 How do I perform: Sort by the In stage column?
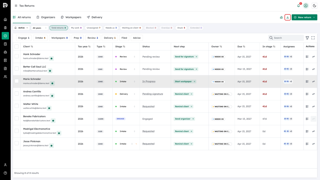point(269,47)
